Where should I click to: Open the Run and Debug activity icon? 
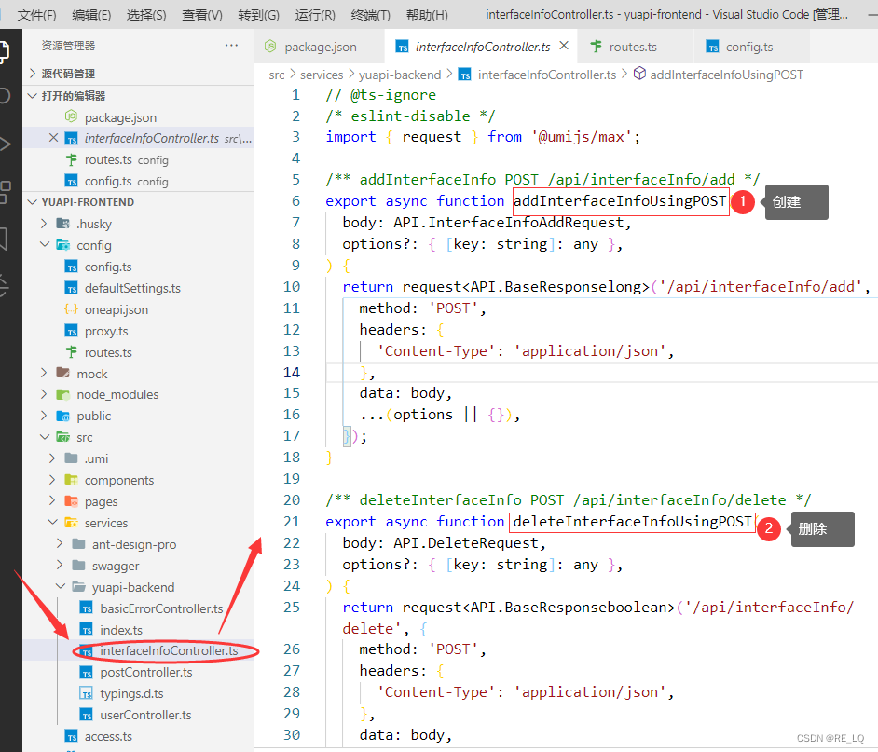coord(5,144)
